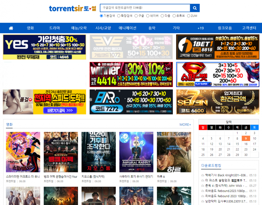The height and width of the screenshot is (205, 262).
Task: Open 드라마 navigation menu
Action: tap(55, 28)
